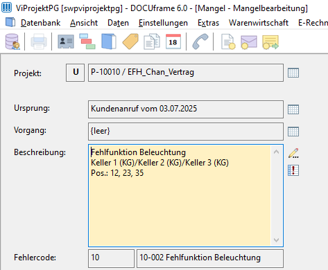Viewport: 328px width, 270px height.
Task: Click the telephone handset icon
Action: click(200, 42)
